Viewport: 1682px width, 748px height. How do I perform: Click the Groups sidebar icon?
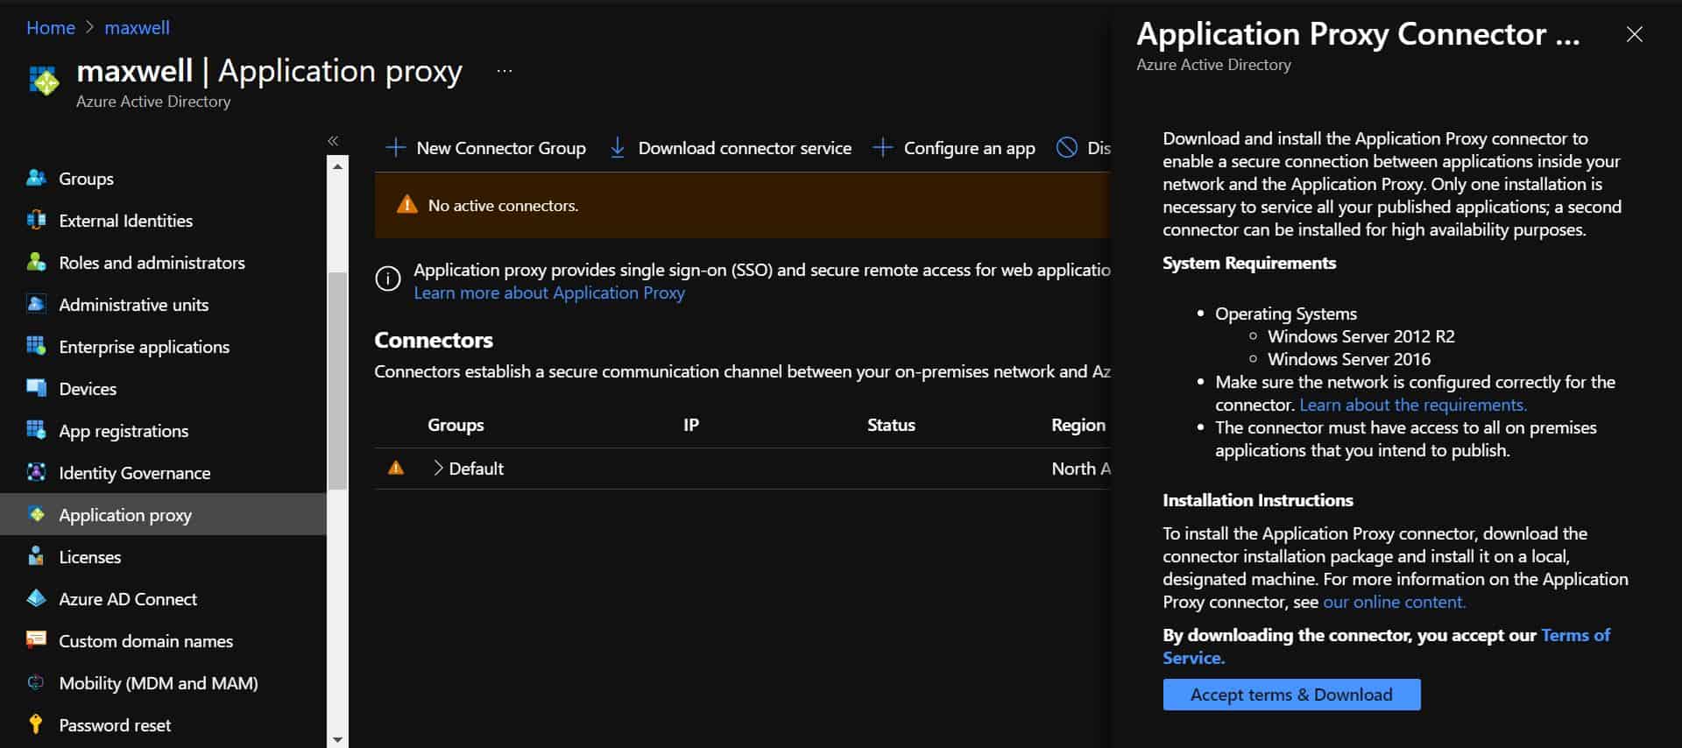[x=36, y=178]
